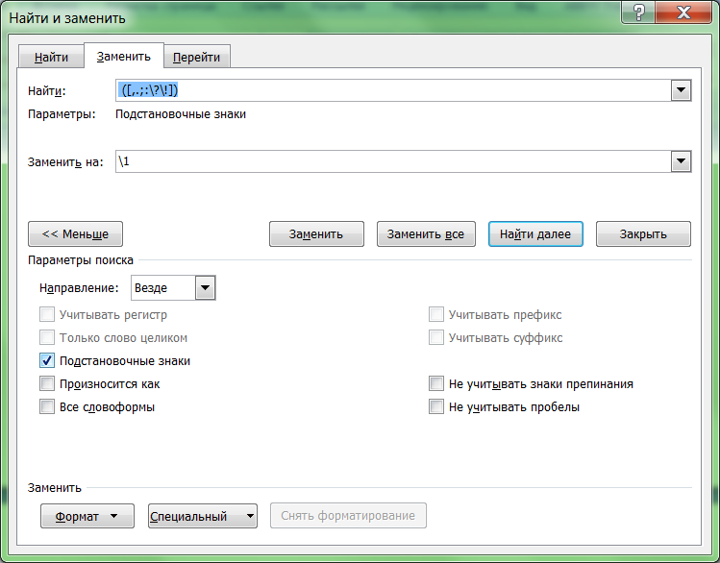Toggle Только слово целиком checkbox
This screenshot has width=720, height=563.
click(x=47, y=338)
